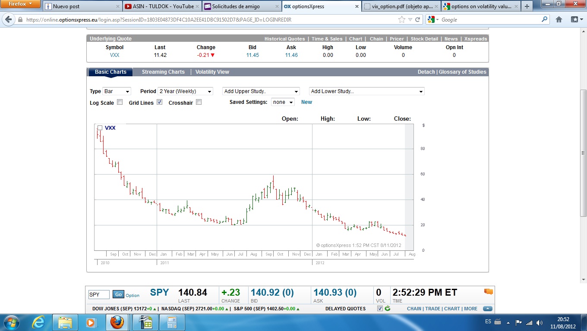
Task: Show network status in system tray
Action: 529,322
